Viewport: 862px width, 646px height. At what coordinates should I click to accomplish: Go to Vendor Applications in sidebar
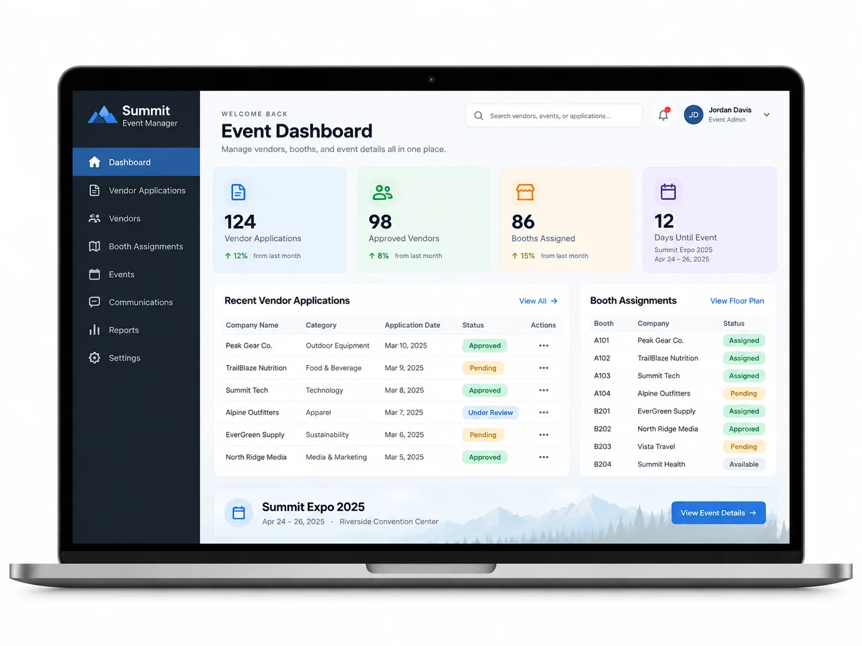point(136,190)
